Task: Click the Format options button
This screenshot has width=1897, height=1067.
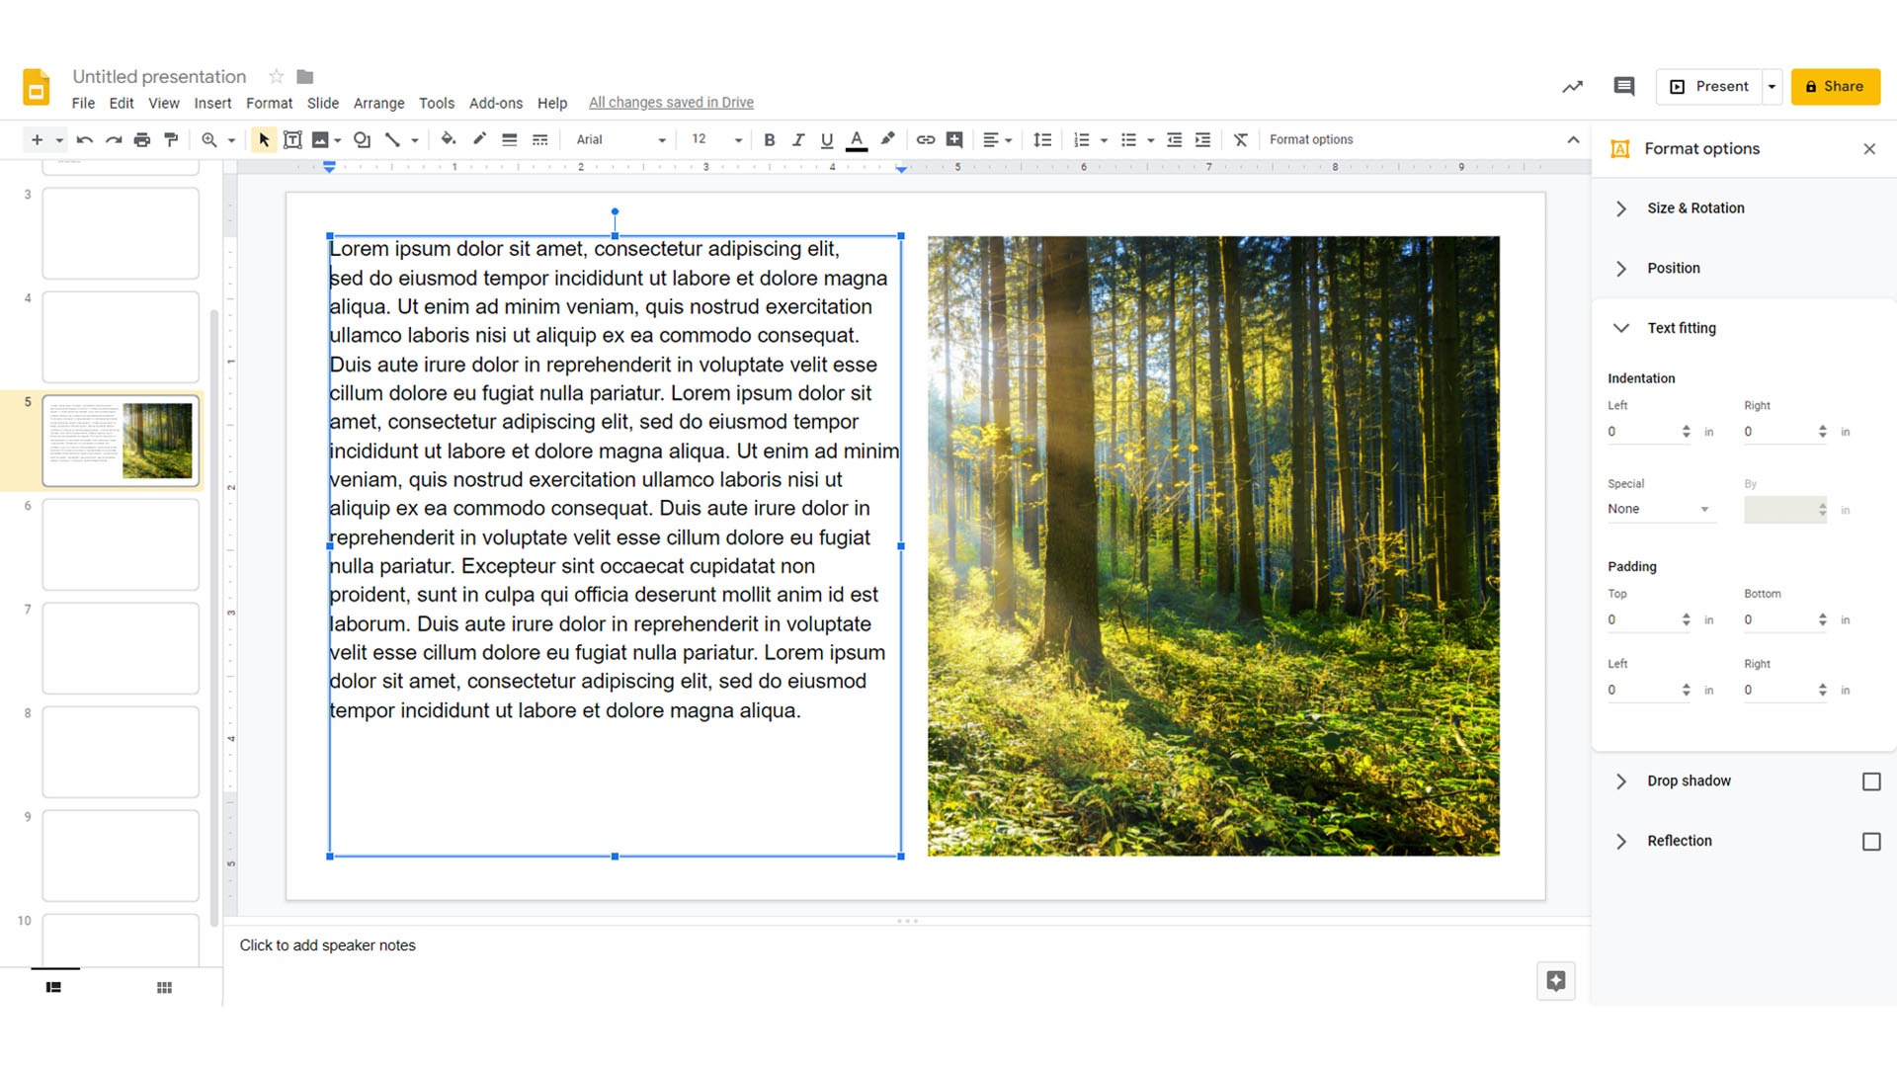Action: tap(1313, 139)
